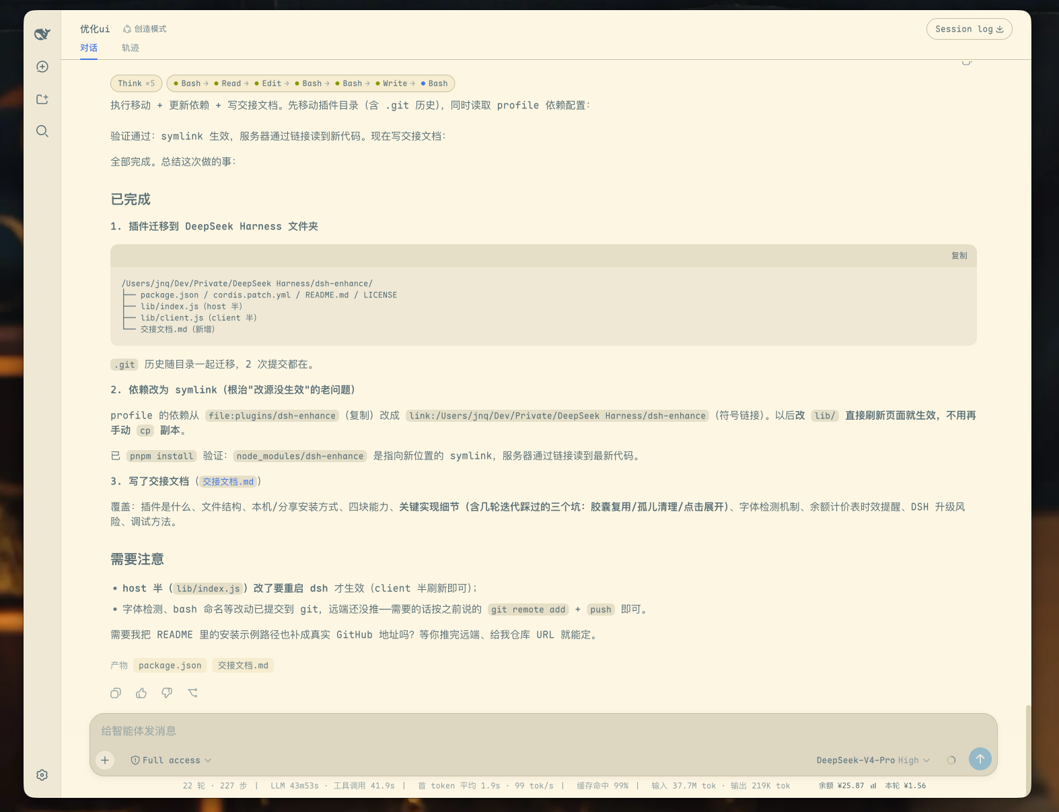Click the 需要注意 heading

[137, 559]
